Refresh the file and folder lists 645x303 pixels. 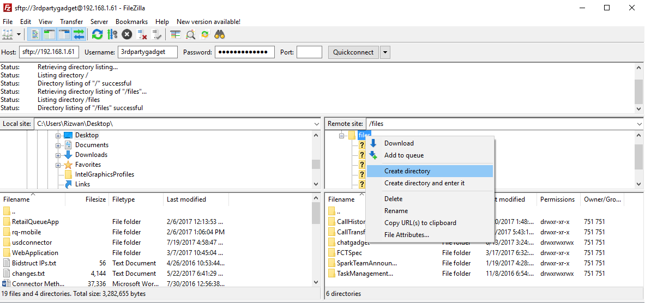click(x=97, y=35)
